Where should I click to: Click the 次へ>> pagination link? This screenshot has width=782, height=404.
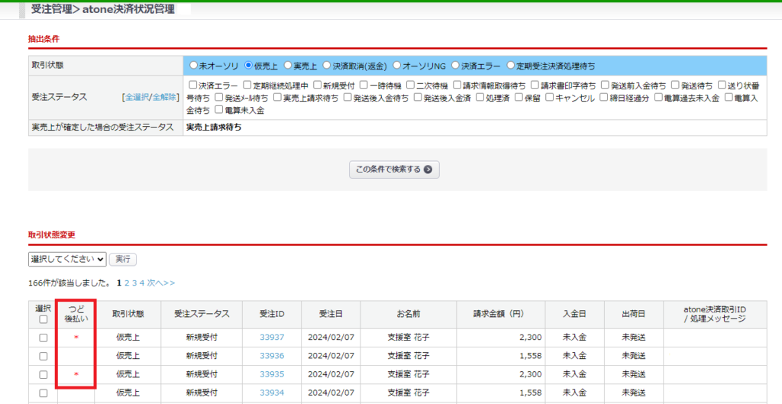click(x=160, y=283)
